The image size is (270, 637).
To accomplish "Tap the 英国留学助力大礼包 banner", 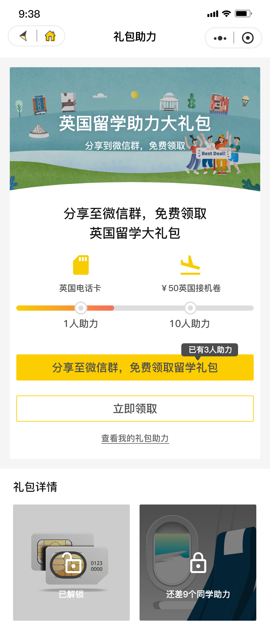I will (135, 129).
